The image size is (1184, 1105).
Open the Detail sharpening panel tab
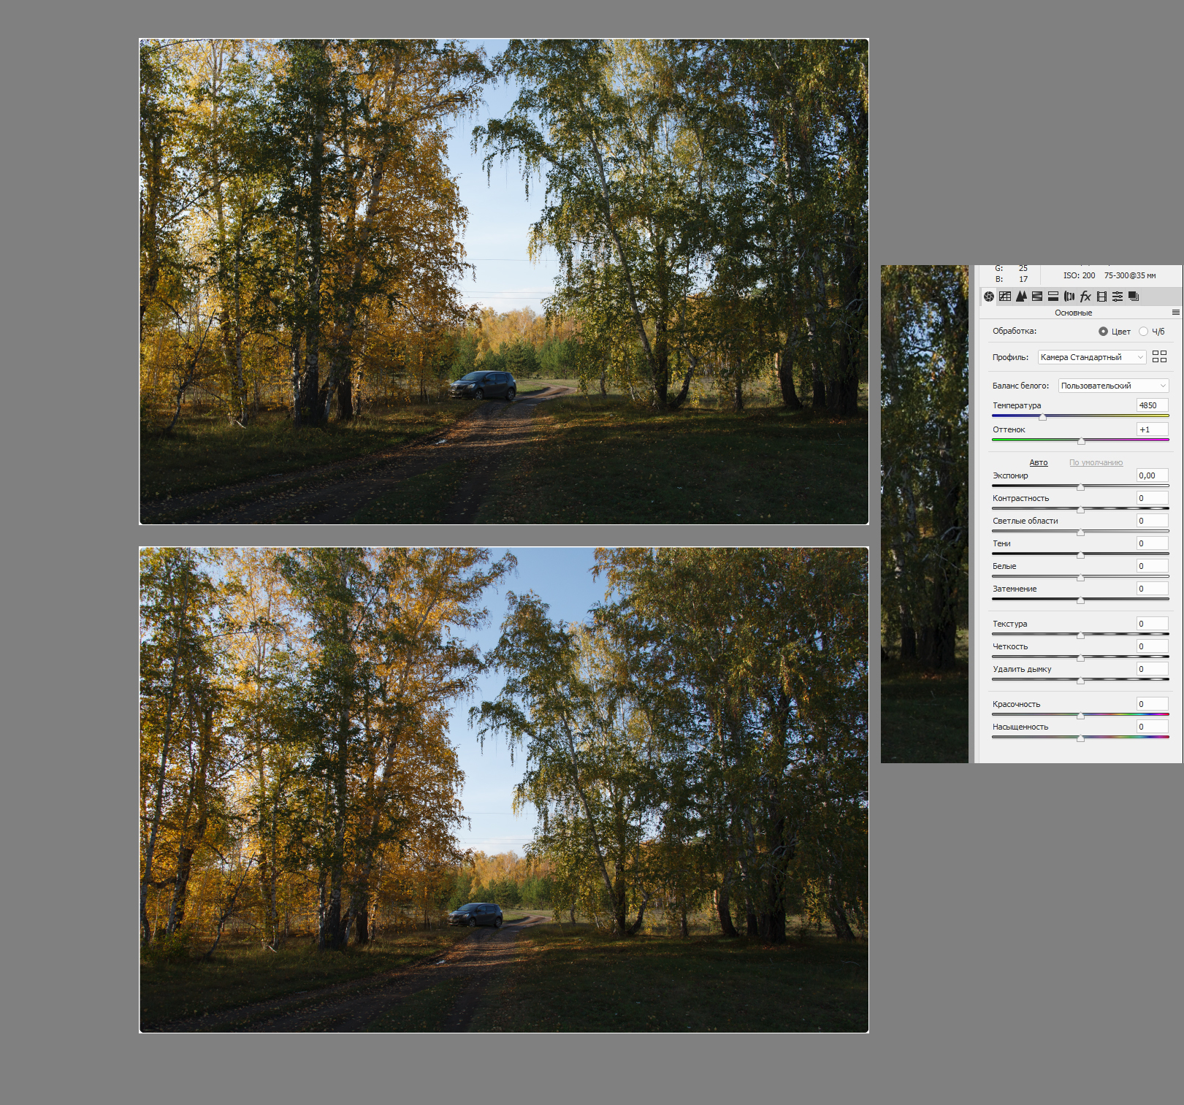(1021, 297)
